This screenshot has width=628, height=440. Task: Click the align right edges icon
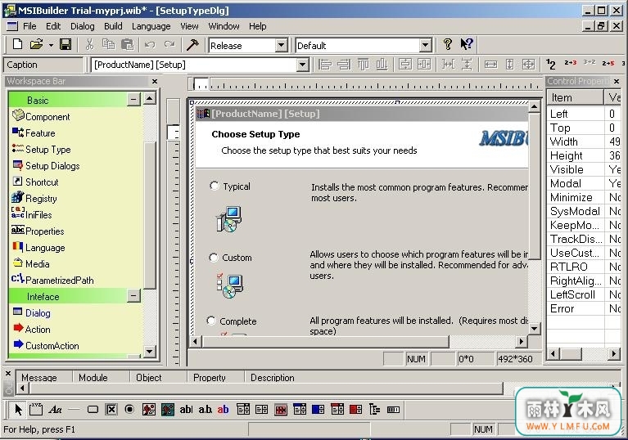[x=344, y=64]
